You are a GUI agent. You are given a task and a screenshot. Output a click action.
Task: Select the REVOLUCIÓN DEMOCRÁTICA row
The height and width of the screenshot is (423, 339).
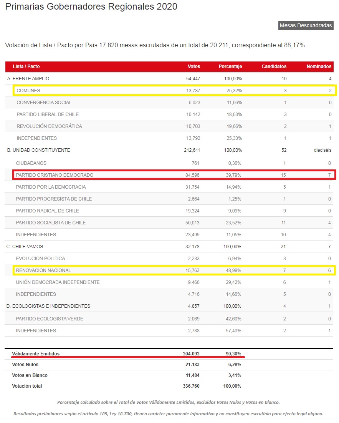49,126
